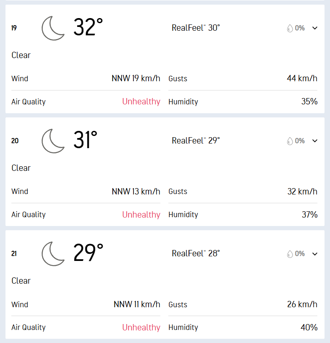Screen dimensions: 330x343
Task: Open Unhealthy air quality link for hour 21
Action: click(x=141, y=327)
